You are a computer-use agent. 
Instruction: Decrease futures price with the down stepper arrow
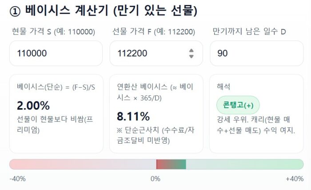click(x=191, y=57)
